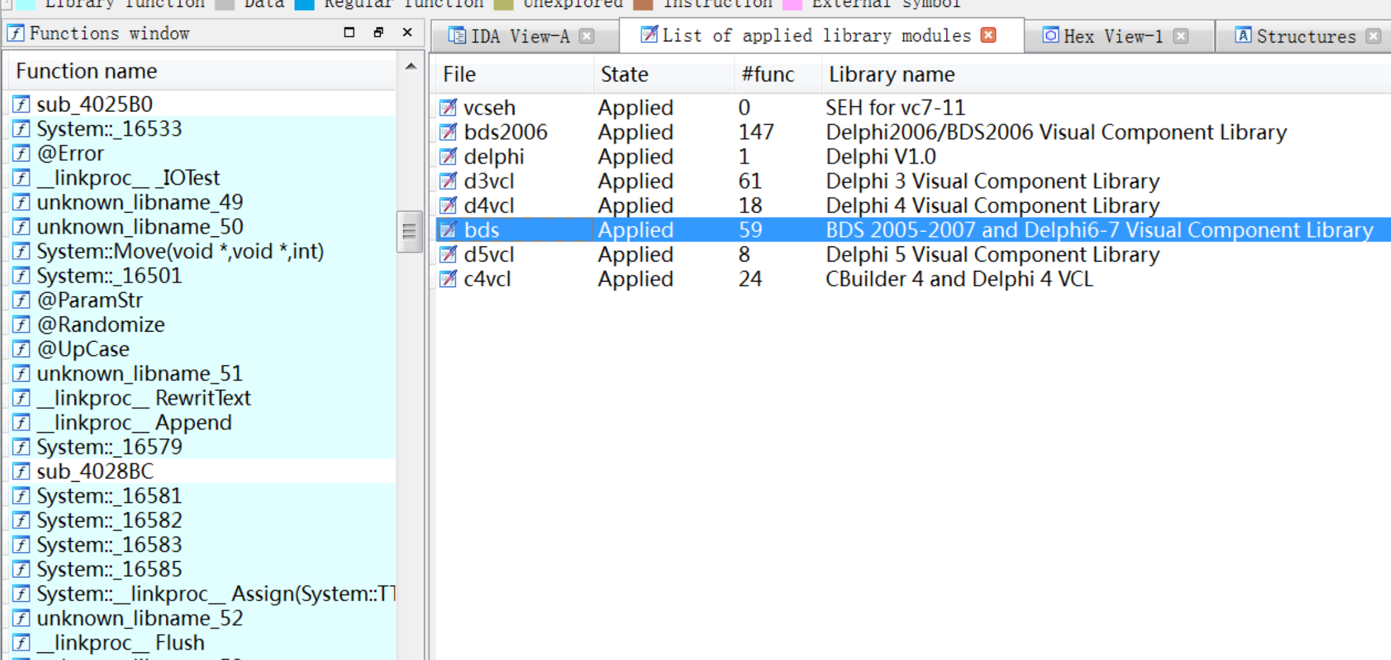Screen dimensions: 1391x660
Task: Click the bds2006 module icon
Action: [448, 132]
